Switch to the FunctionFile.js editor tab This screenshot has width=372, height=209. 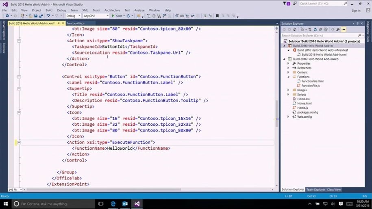[x=76, y=23]
